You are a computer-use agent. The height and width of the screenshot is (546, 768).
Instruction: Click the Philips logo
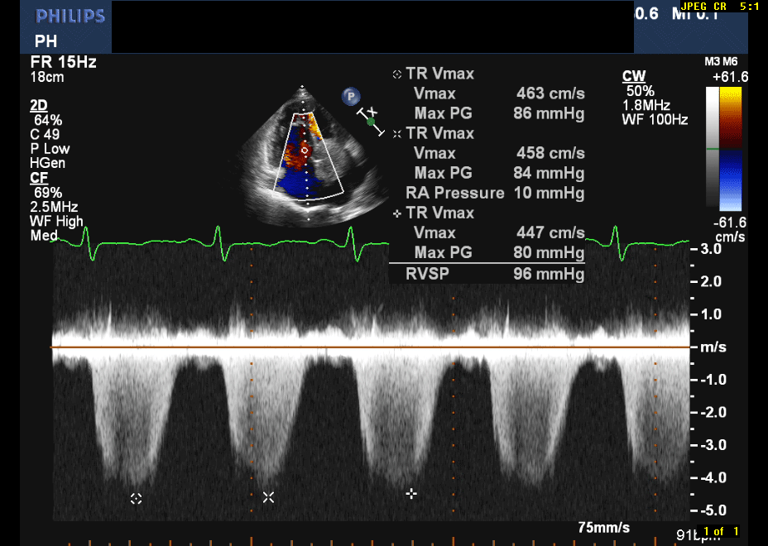coord(70,17)
